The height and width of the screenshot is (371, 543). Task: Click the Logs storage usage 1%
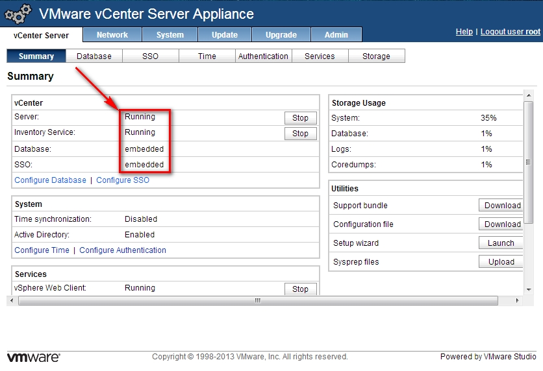(486, 149)
